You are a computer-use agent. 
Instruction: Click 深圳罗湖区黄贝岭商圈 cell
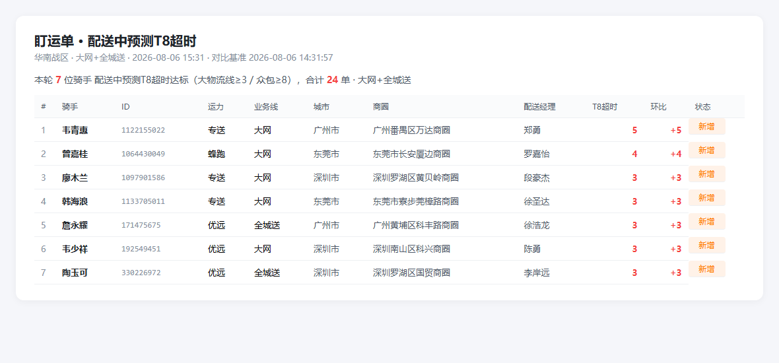pos(416,178)
